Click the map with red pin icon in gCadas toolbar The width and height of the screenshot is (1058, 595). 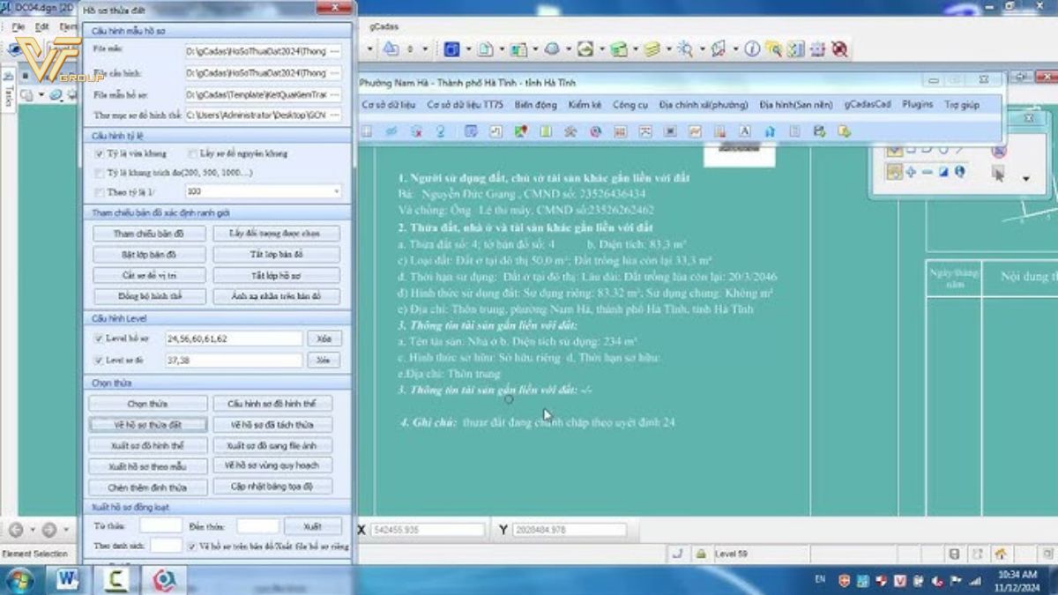tap(520, 131)
